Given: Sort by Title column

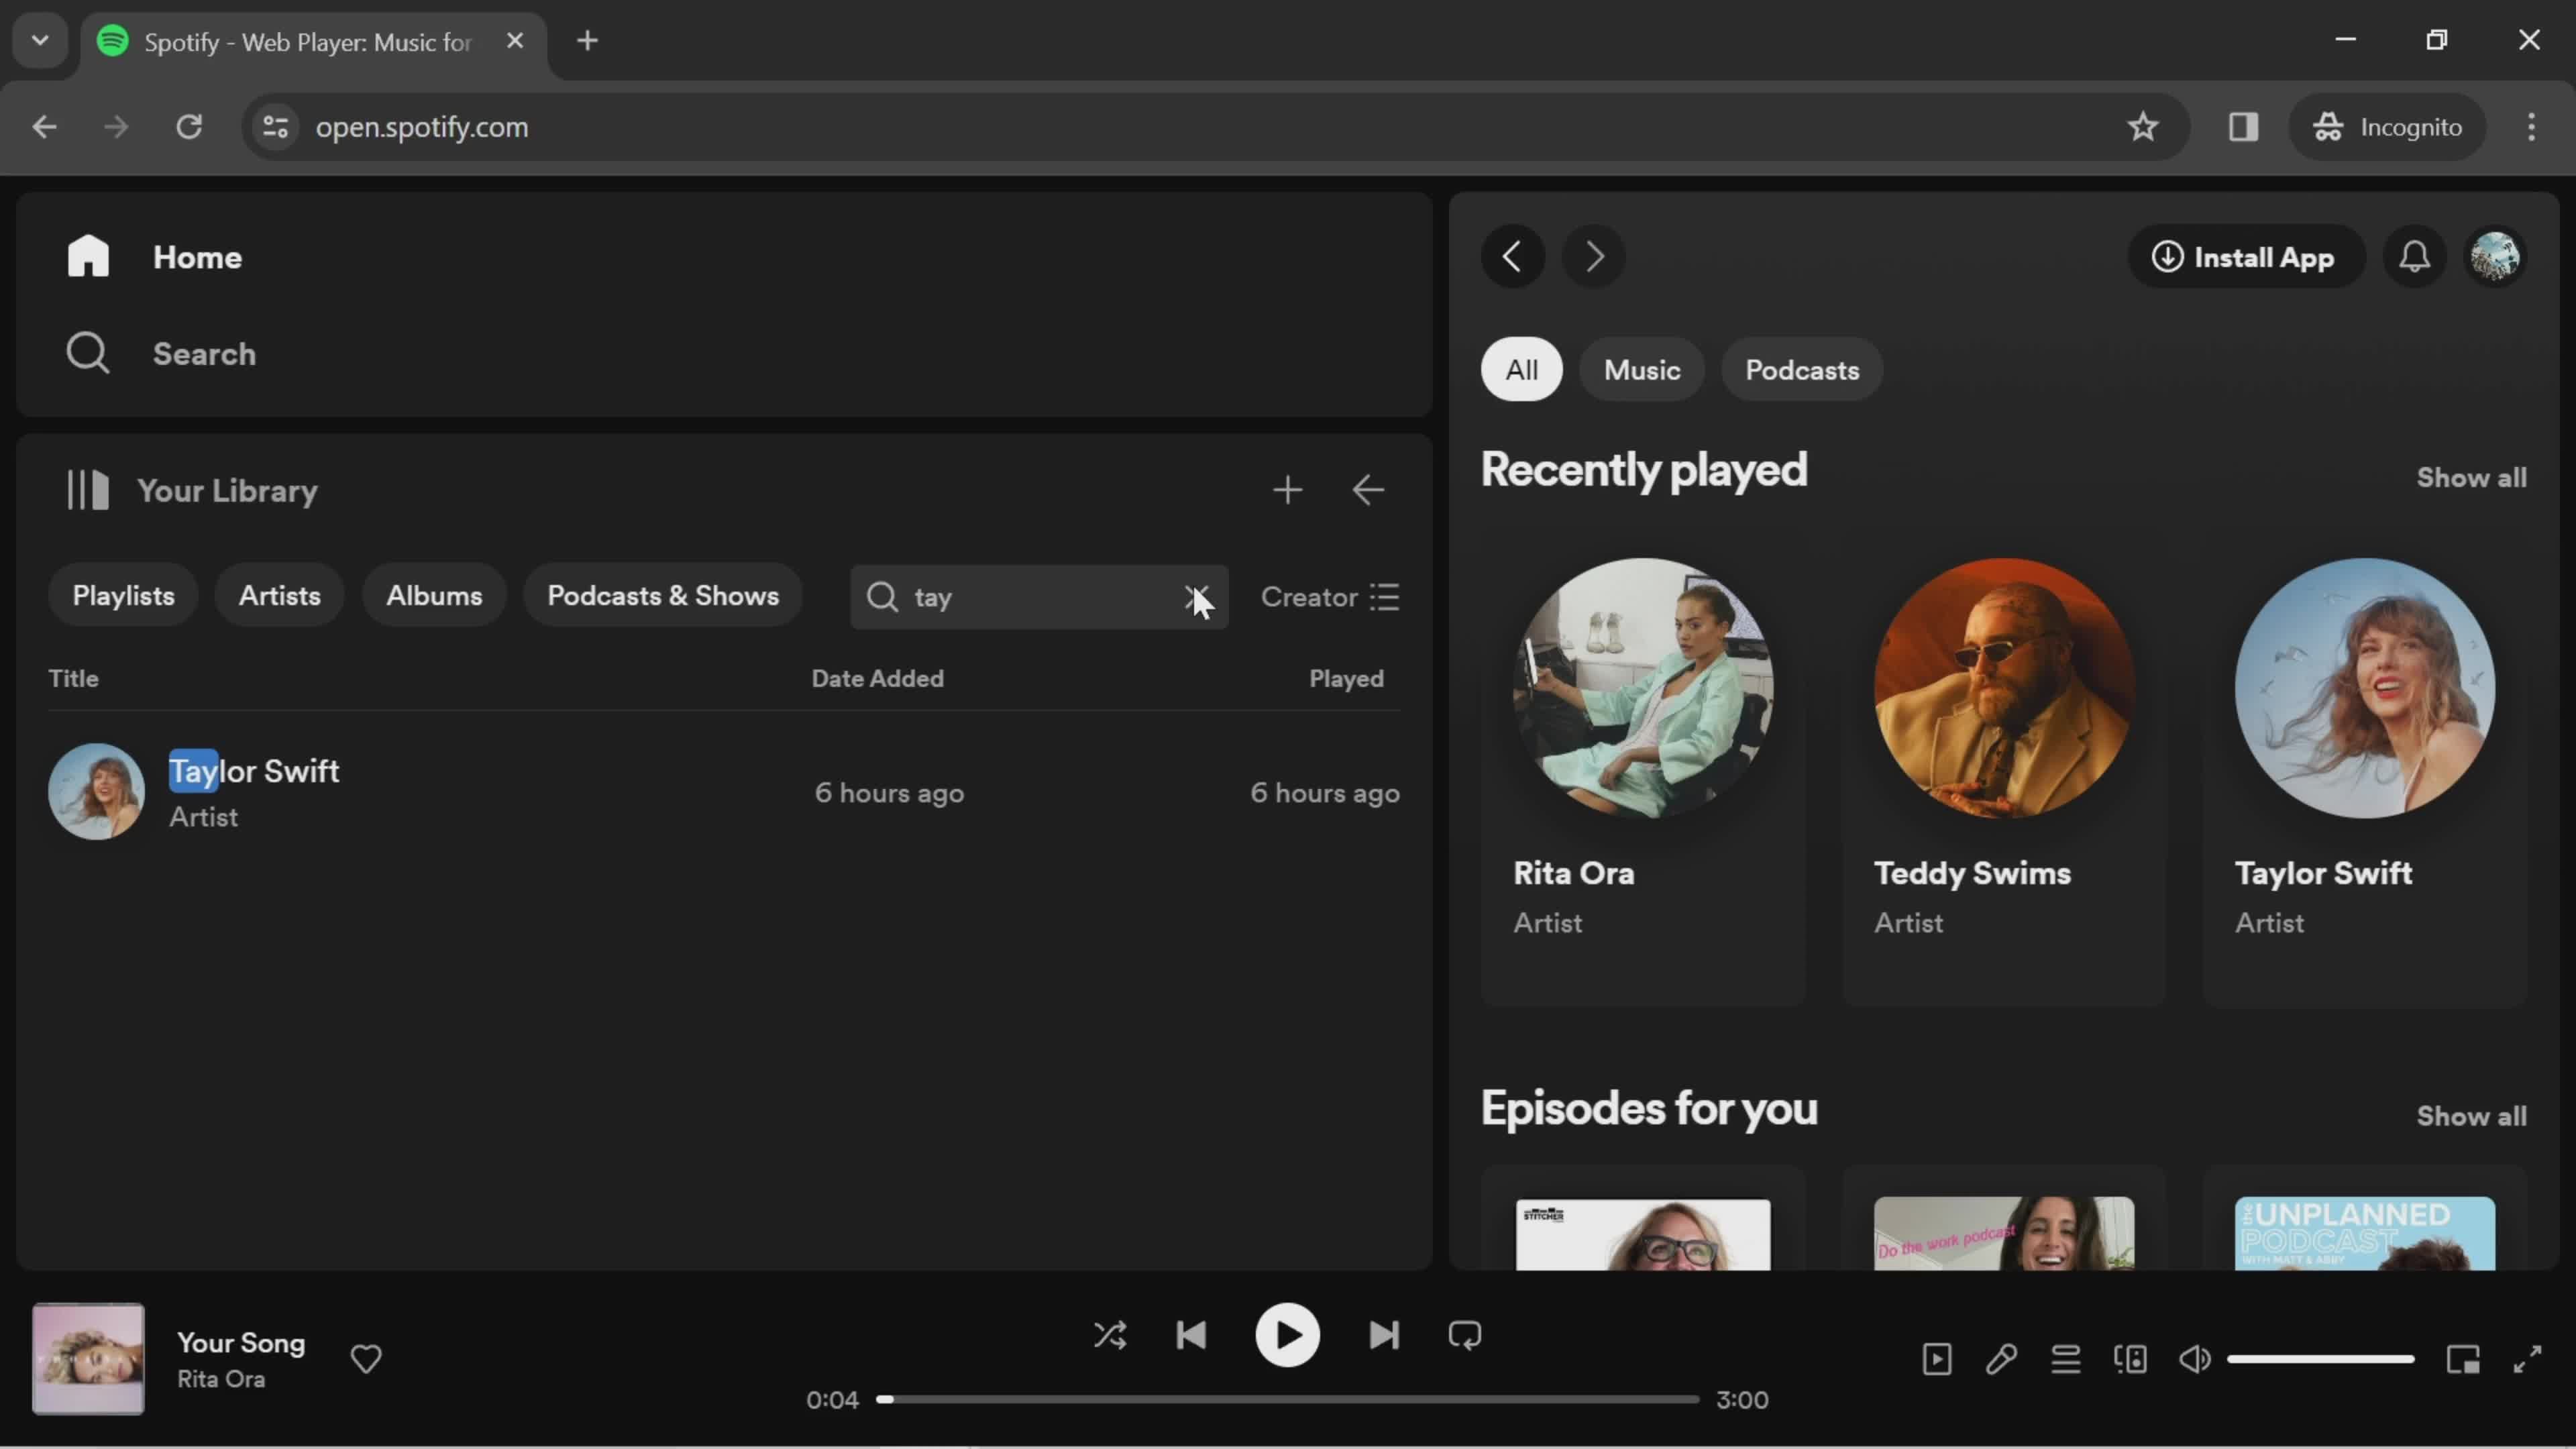Looking at the screenshot, I should point(73,679).
